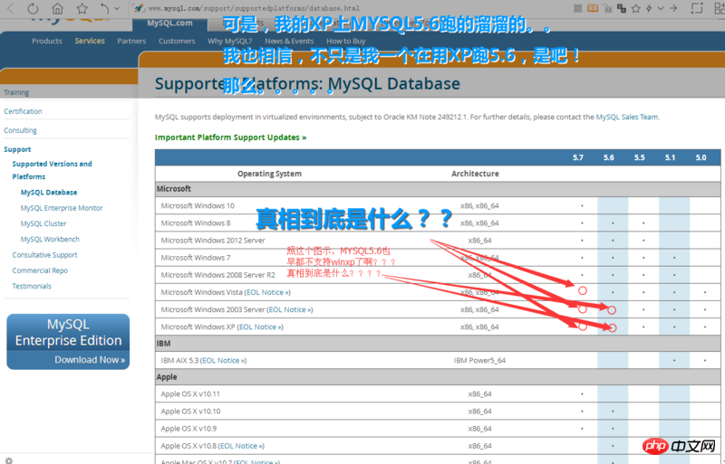The image size is (725, 464).
Task: Open the chevron dropdown beside lightning icon
Action: [661, 8]
